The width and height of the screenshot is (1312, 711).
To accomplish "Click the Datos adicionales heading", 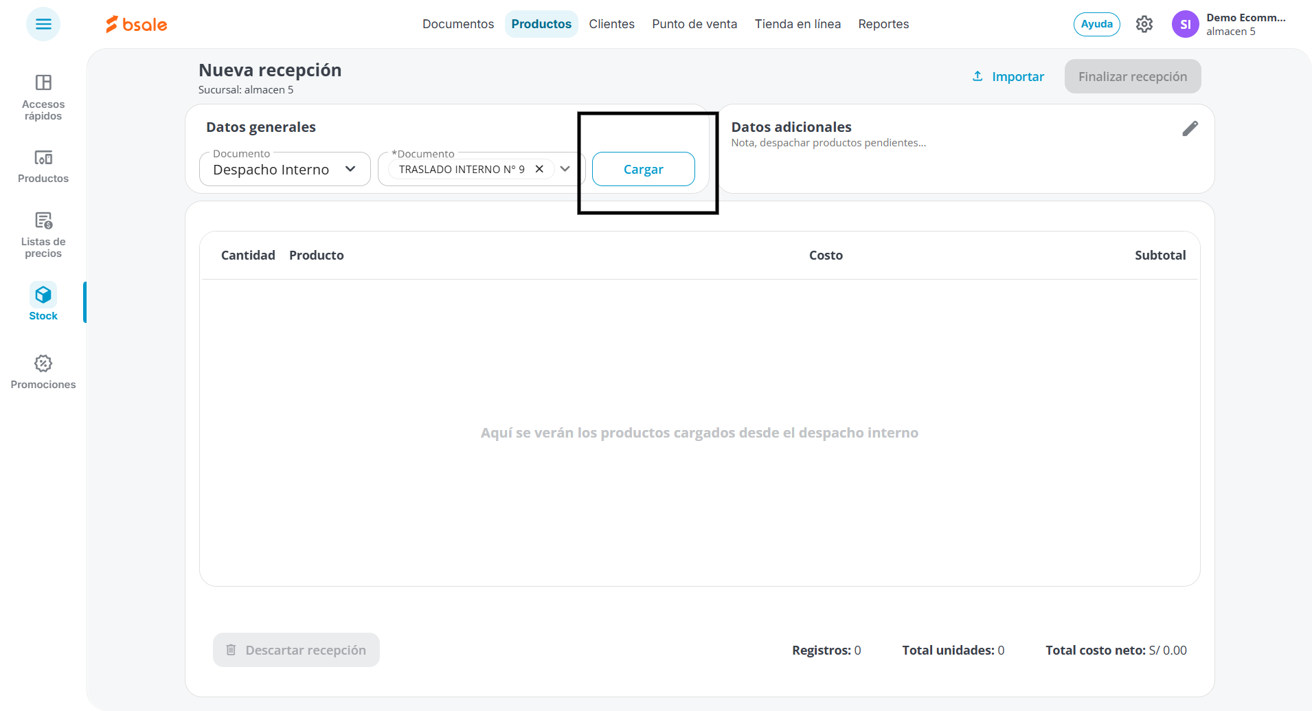I will 791,127.
